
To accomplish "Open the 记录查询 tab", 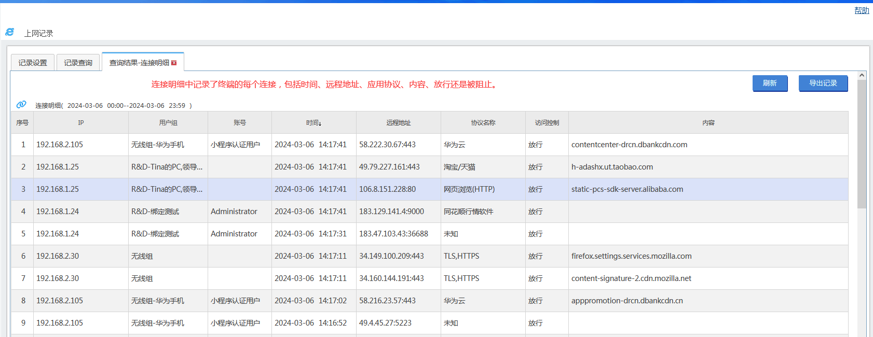I will click(x=78, y=63).
